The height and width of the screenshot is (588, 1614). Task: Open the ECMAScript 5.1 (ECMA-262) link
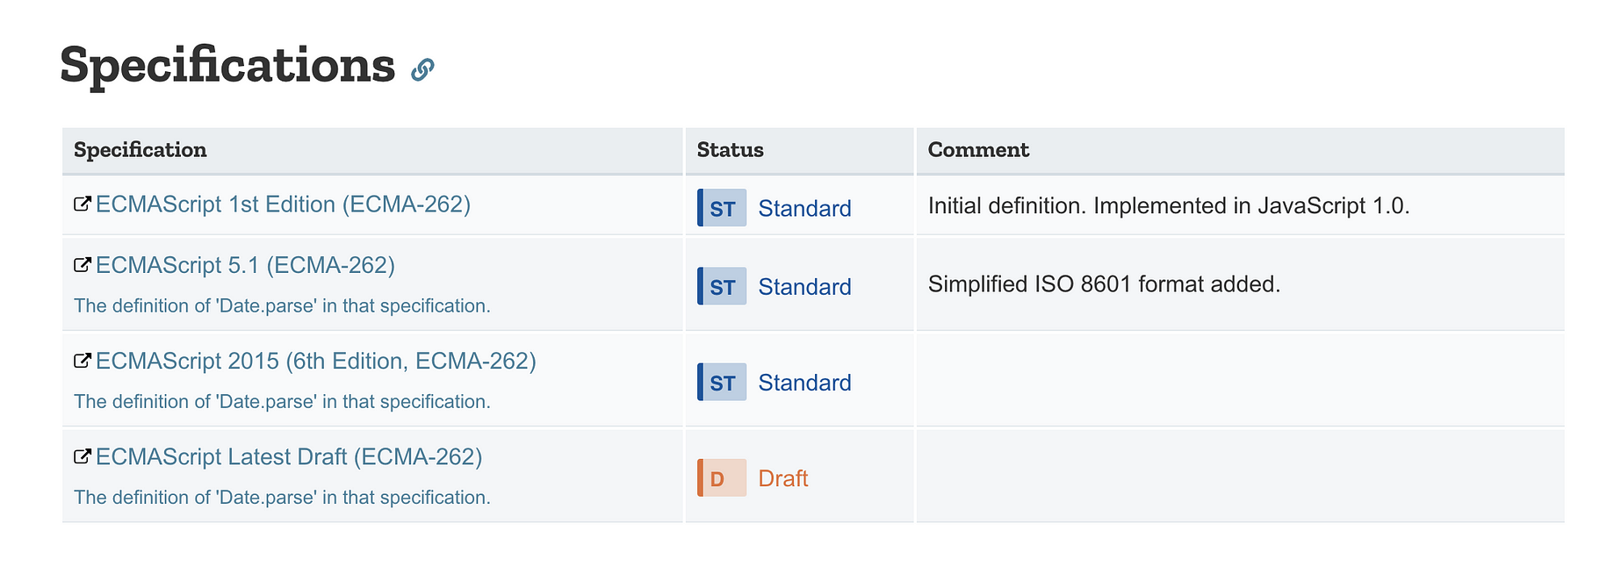point(245,265)
